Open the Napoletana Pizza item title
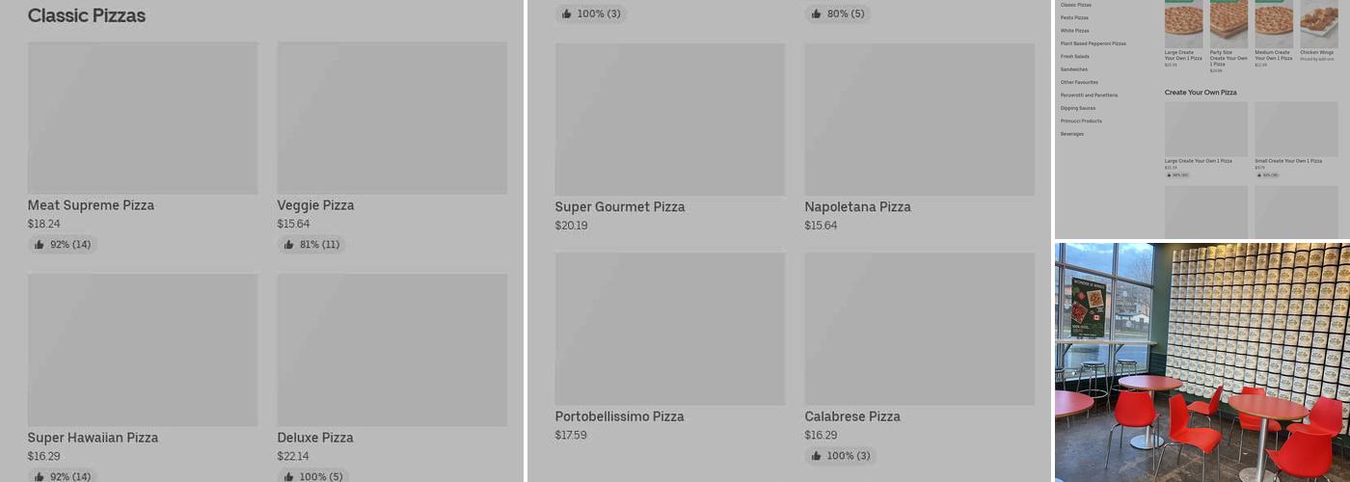This screenshot has width=1350, height=482. [857, 207]
